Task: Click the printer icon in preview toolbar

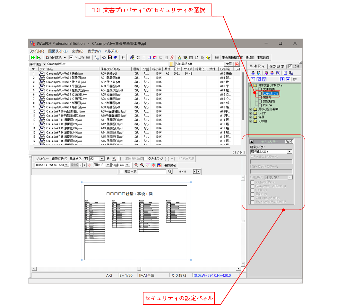Action: tap(114, 159)
